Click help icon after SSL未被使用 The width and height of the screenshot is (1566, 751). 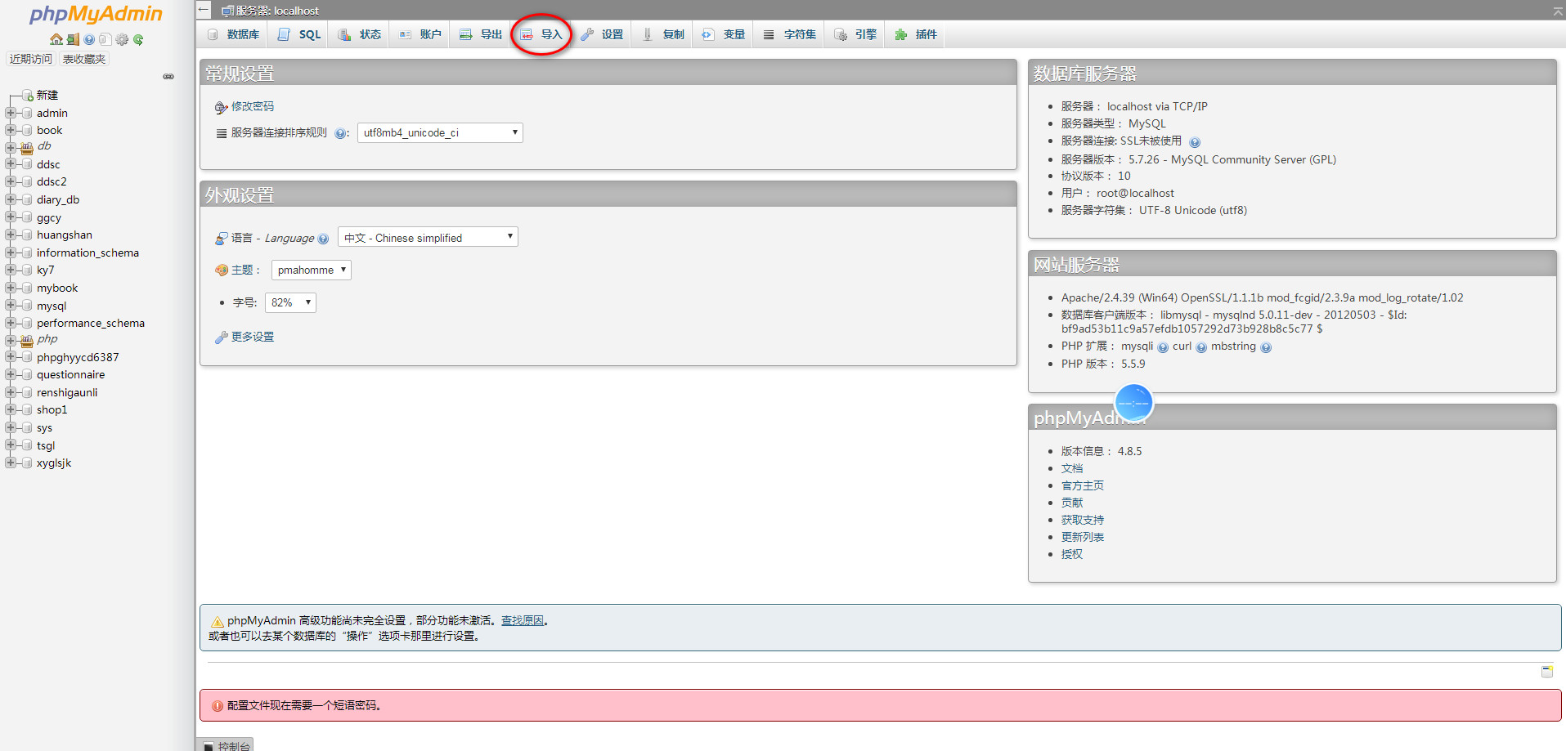1195,142
